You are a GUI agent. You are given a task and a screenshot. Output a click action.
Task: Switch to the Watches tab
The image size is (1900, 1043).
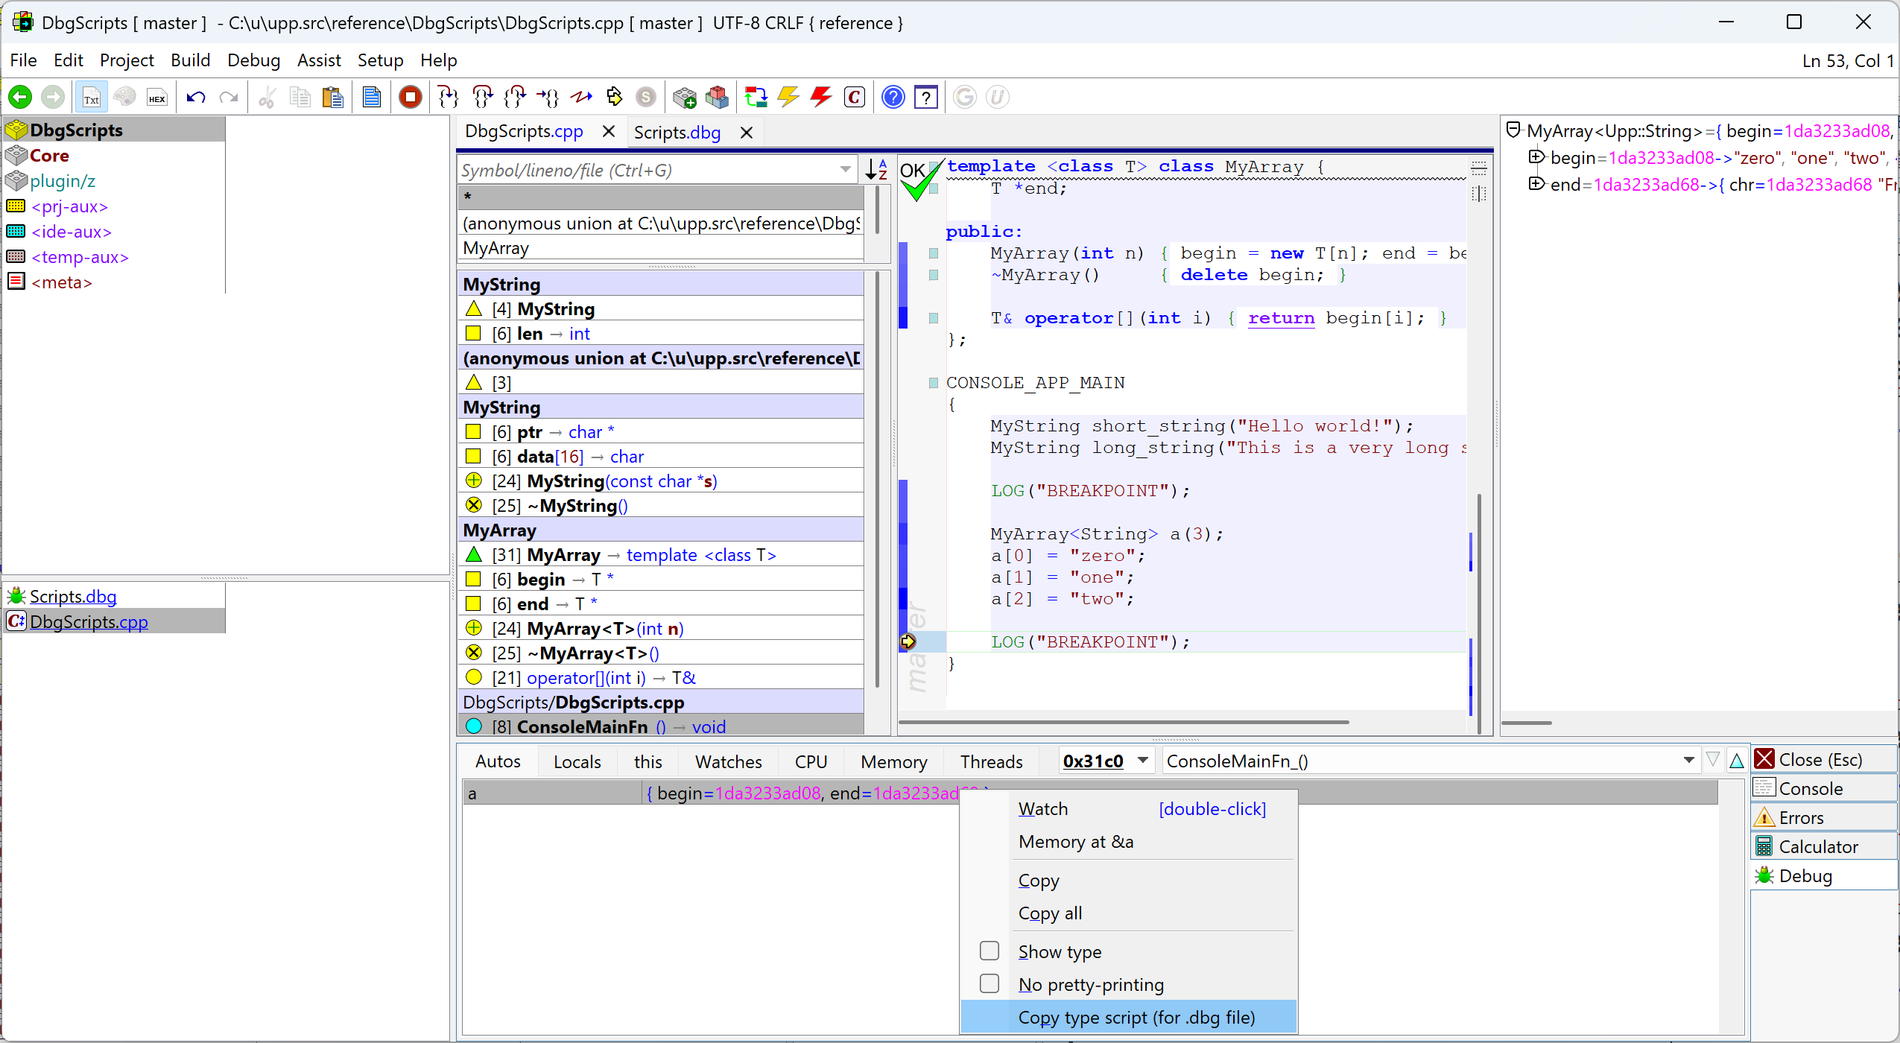(728, 761)
